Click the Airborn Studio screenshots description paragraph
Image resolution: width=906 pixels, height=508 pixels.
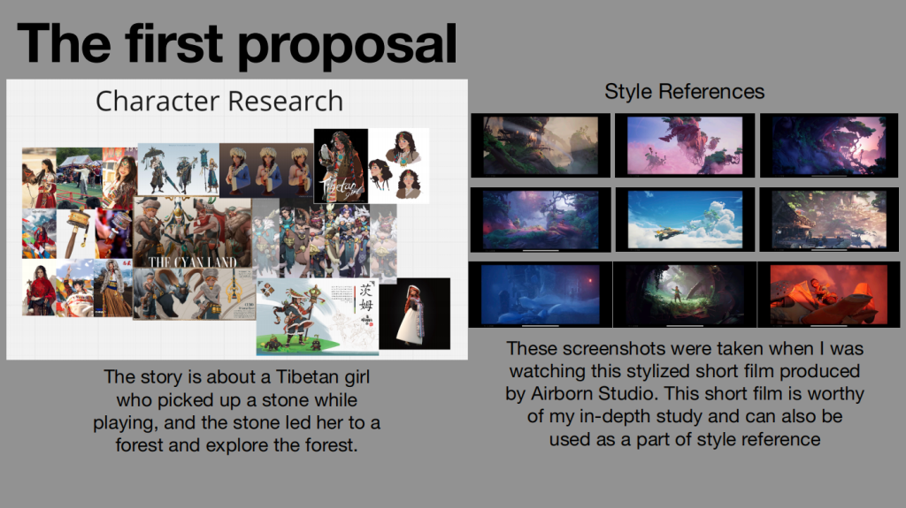pos(685,394)
